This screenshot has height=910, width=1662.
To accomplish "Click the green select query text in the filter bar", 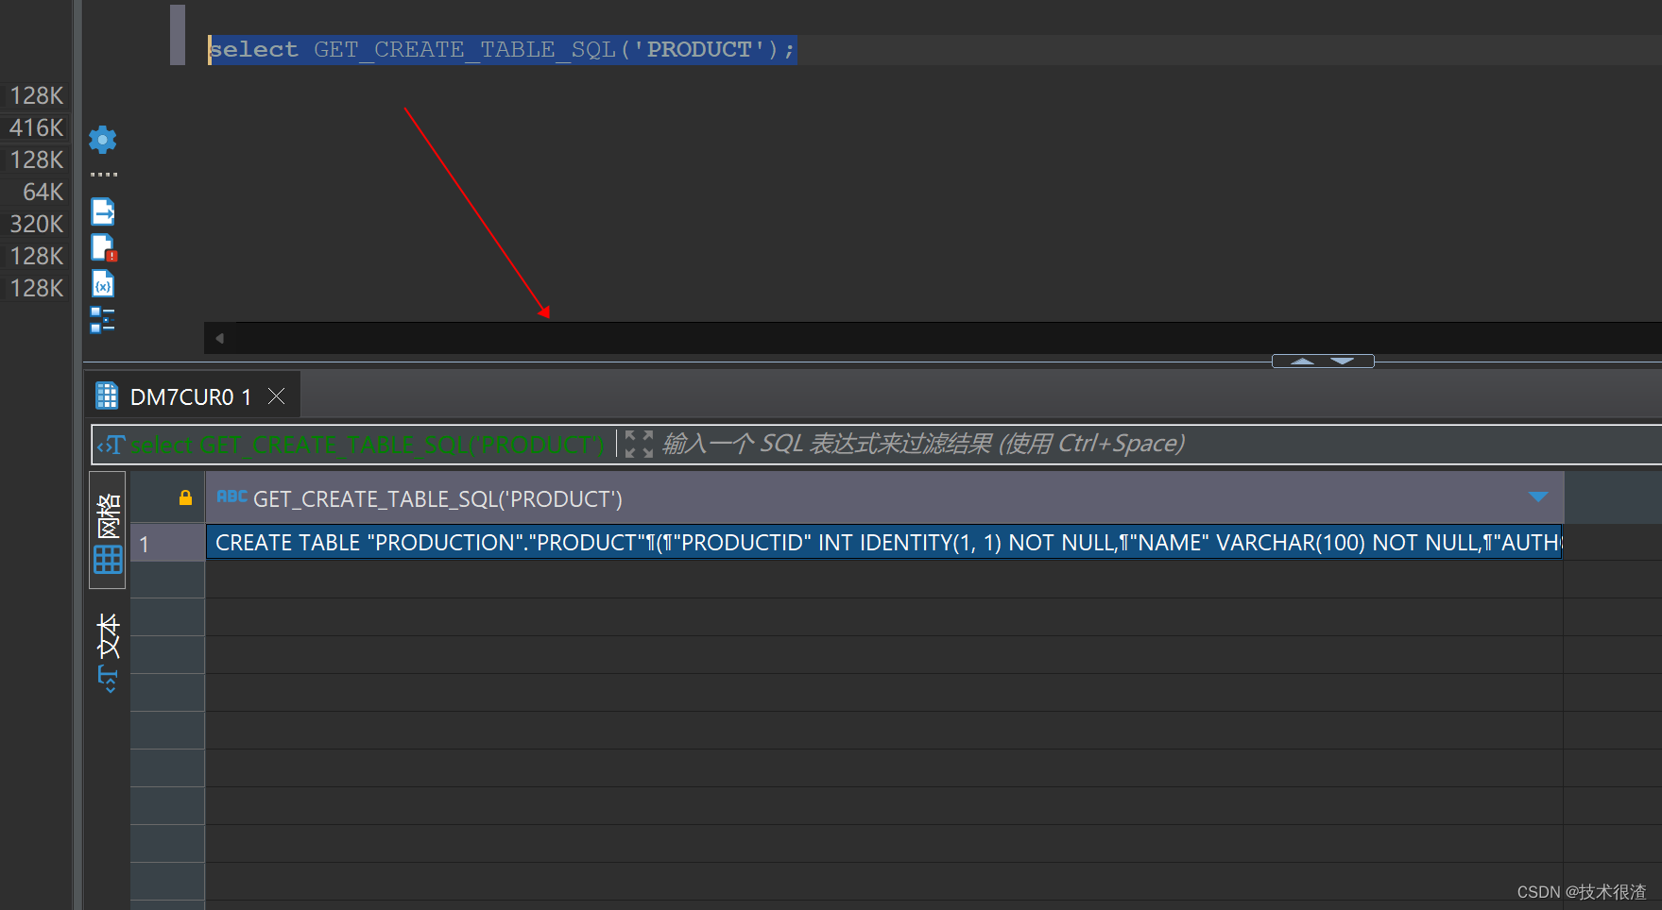I will point(367,445).
